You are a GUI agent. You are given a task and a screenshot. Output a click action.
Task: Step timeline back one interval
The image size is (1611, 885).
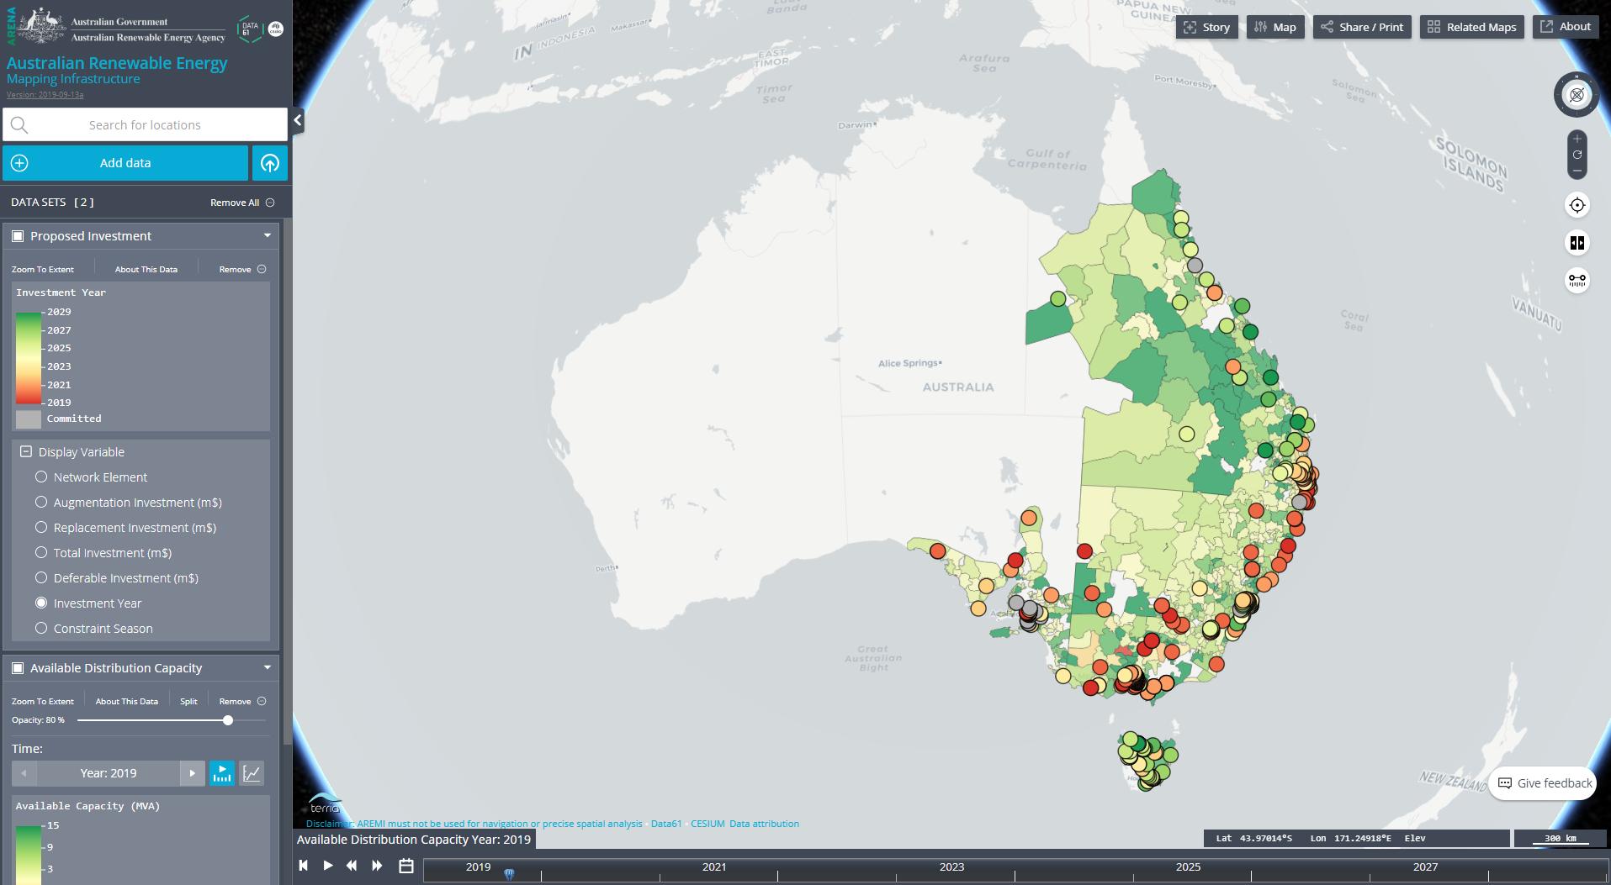[x=352, y=866]
